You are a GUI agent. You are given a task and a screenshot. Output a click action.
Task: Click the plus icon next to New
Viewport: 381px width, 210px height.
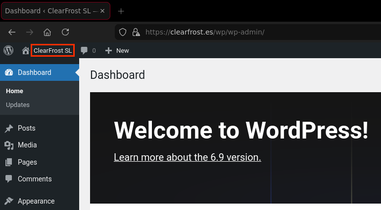tap(108, 51)
